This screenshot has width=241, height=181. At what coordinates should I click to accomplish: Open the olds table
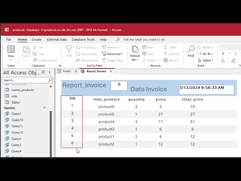[14, 96]
